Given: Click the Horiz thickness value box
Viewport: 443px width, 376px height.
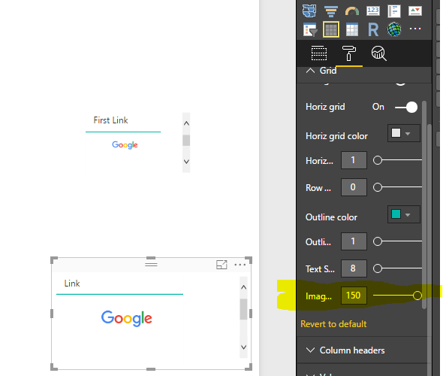Looking at the screenshot, I should (x=354, y=160).
